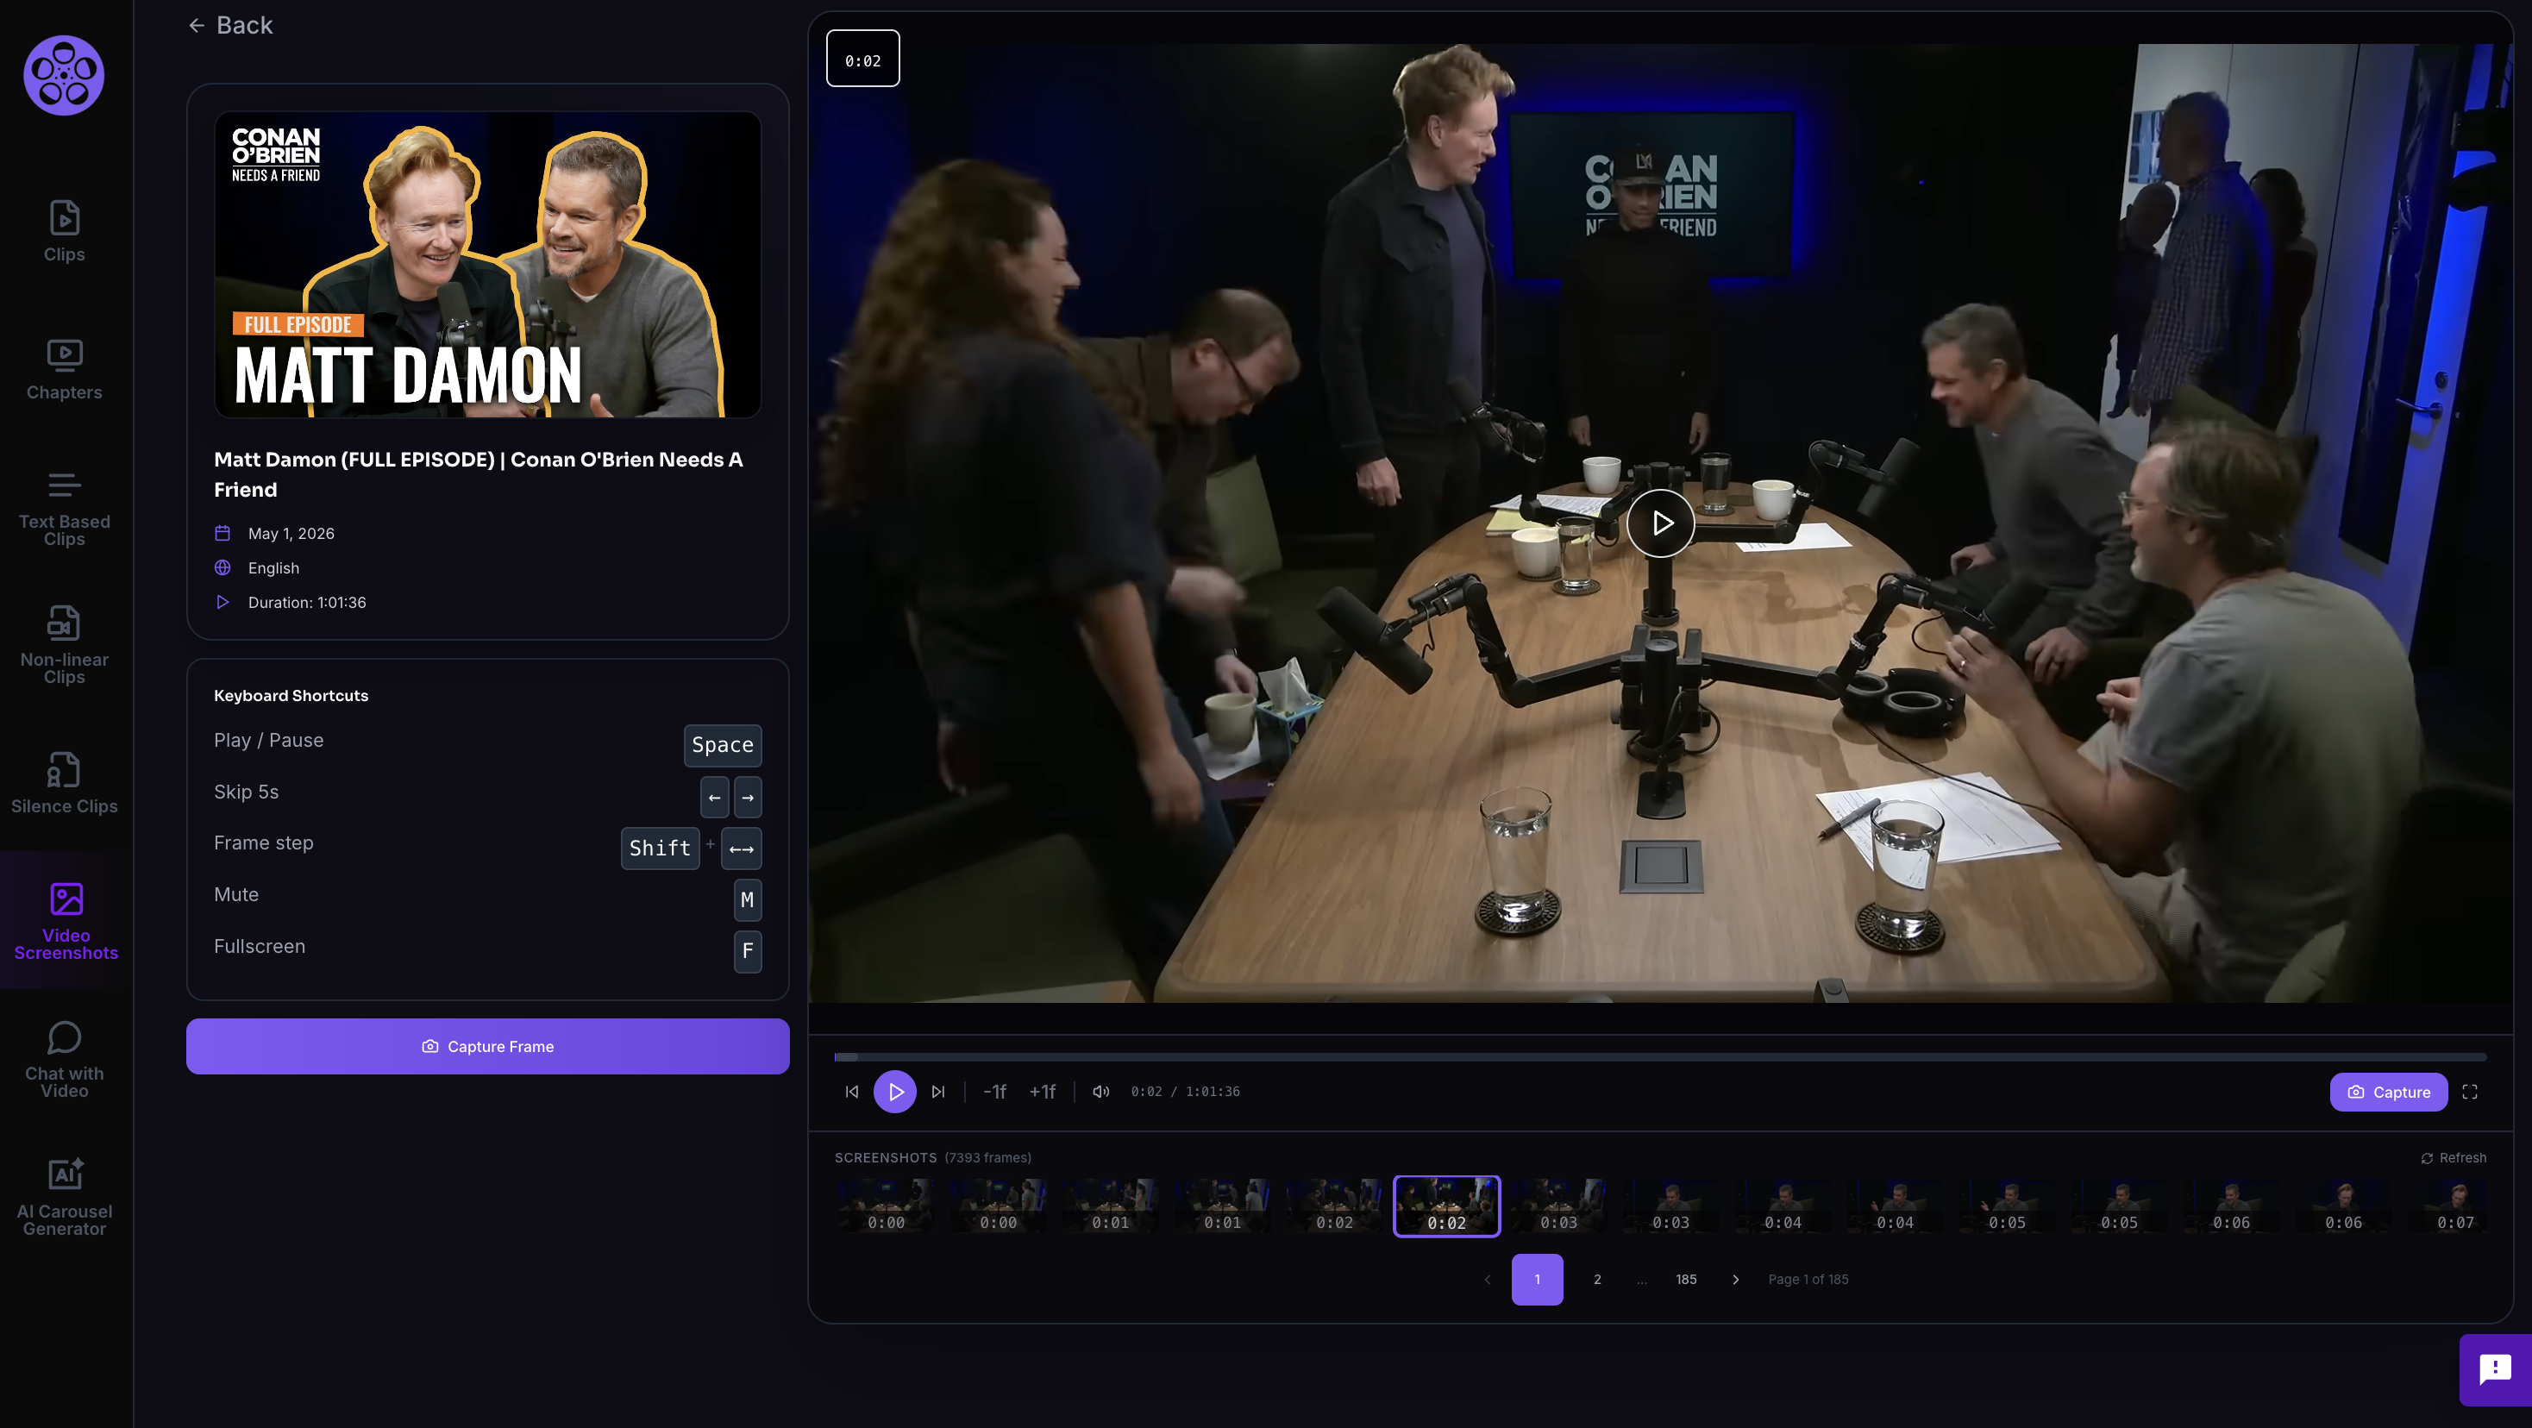
Task: Click the Keyboard Shortcuts heading
Action: 291,695
